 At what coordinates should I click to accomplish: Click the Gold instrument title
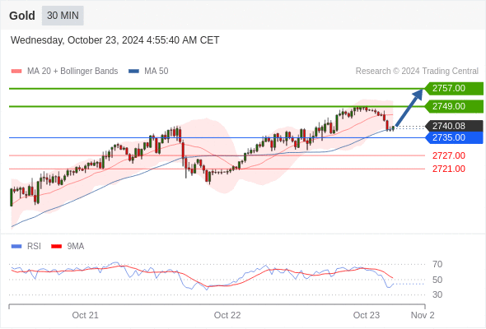[x=22, y=16]
